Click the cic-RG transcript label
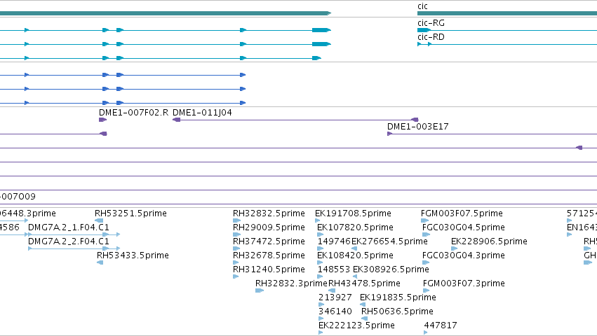 tap(431, 23)
